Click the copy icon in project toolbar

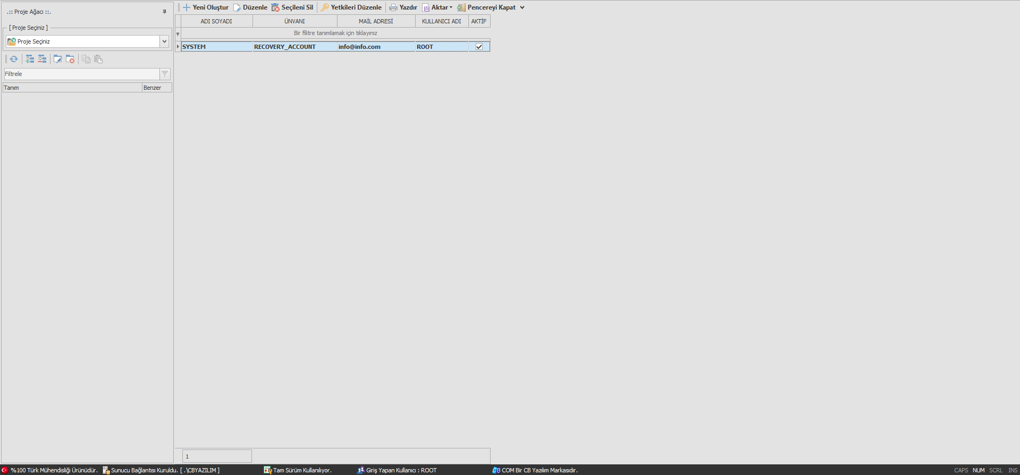[86, 59]
